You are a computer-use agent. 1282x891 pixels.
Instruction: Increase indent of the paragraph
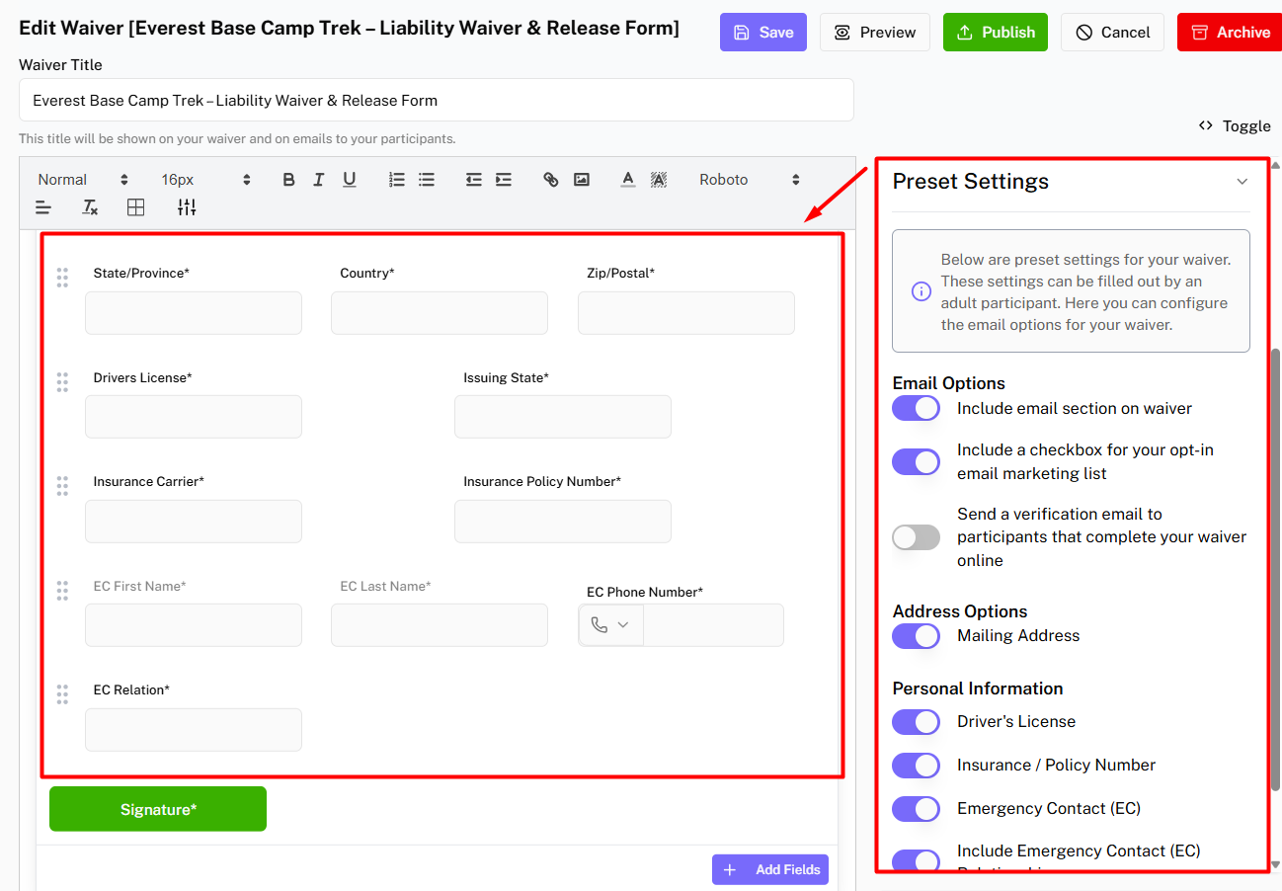pos(504,180)
